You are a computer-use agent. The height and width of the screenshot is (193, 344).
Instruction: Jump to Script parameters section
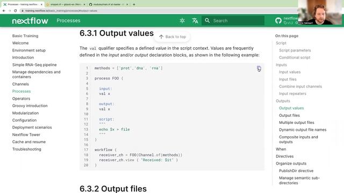pos(295,50)
